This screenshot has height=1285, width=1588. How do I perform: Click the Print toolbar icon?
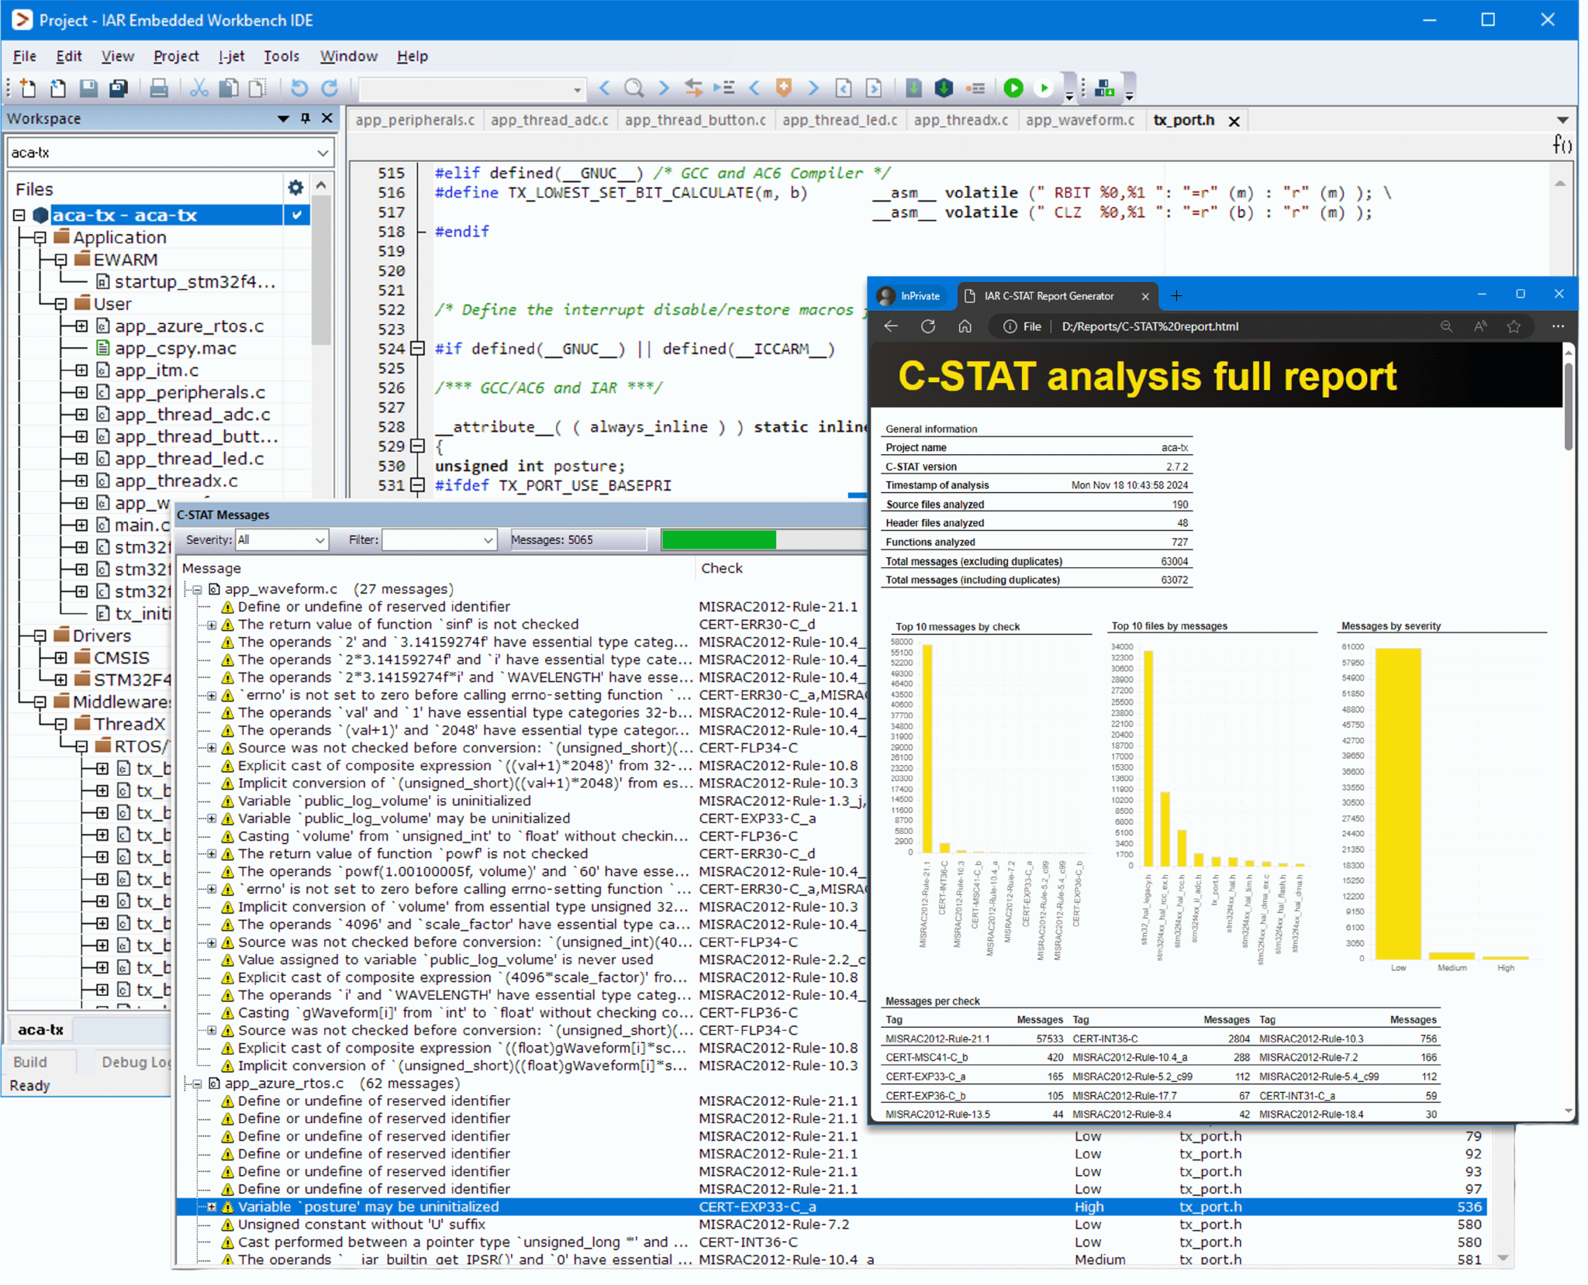[159, 88]
